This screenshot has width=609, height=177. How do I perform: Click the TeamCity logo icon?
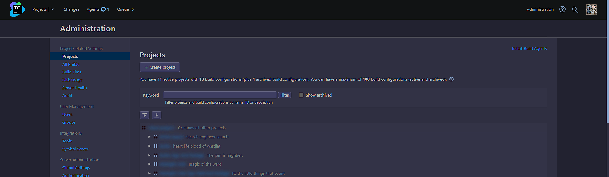point(17,9)
